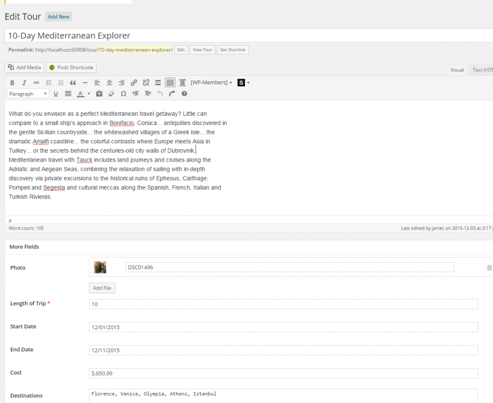The width and height of the screenshot is (493, 403).
Task: Expand the [WP-Members] shortcode dropdown
Action: [211, 83]
